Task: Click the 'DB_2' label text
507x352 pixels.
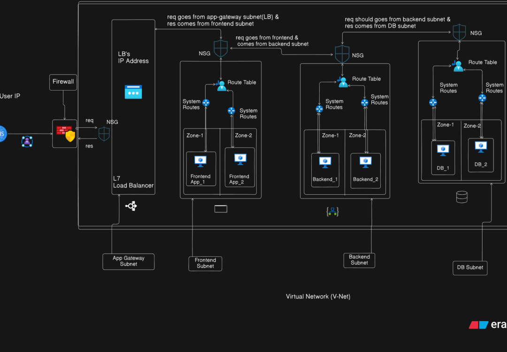Action: [481, 165]
